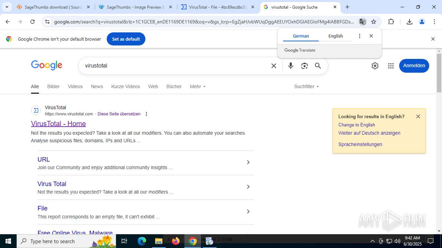Open the tab search dropdown arrow
Image resolution: width=442 pixels, height=248 pixels.
7,7
